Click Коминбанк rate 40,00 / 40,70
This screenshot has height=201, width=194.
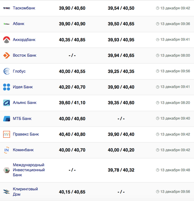(72, 150)
